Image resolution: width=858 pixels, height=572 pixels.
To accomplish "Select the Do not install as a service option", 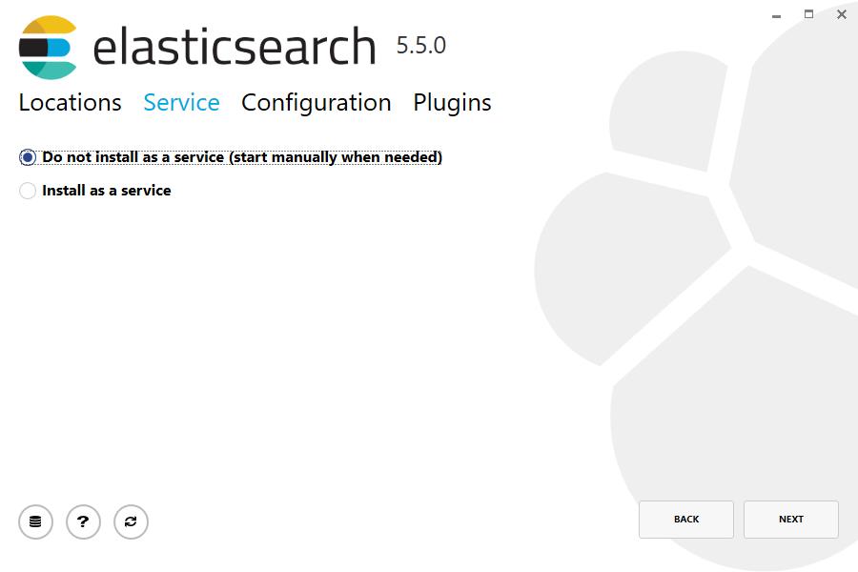I will (28, 156).
